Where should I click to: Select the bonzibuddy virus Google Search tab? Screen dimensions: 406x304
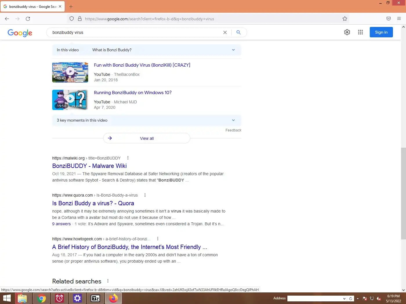point(32,6)
